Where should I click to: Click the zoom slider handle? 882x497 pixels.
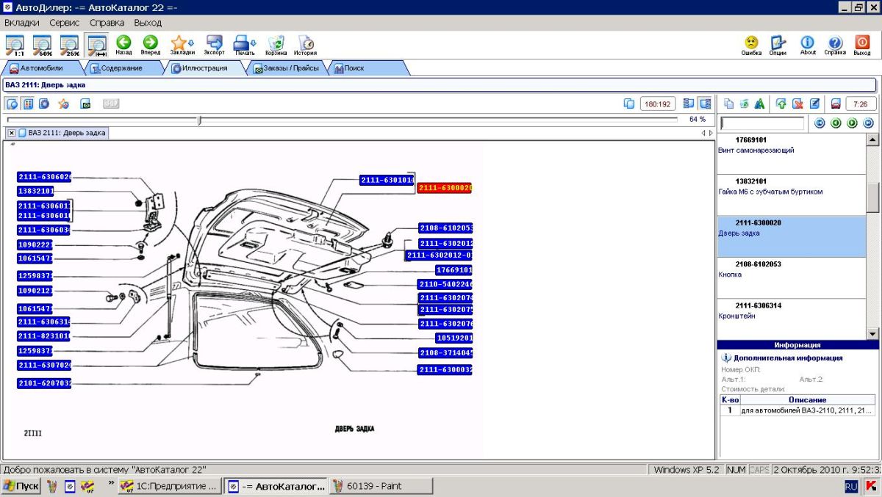pos(199,120)
